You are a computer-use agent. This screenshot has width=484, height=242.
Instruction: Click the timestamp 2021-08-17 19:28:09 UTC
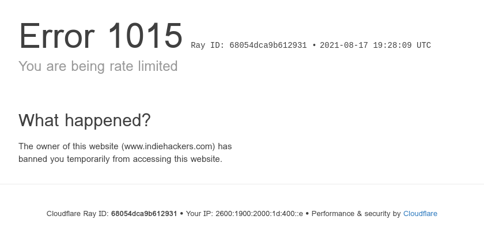[x=375, y=46]
